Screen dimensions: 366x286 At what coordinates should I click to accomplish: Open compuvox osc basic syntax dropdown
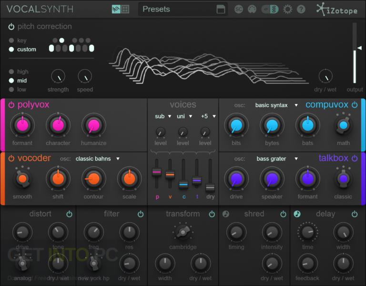click(276, 105)
